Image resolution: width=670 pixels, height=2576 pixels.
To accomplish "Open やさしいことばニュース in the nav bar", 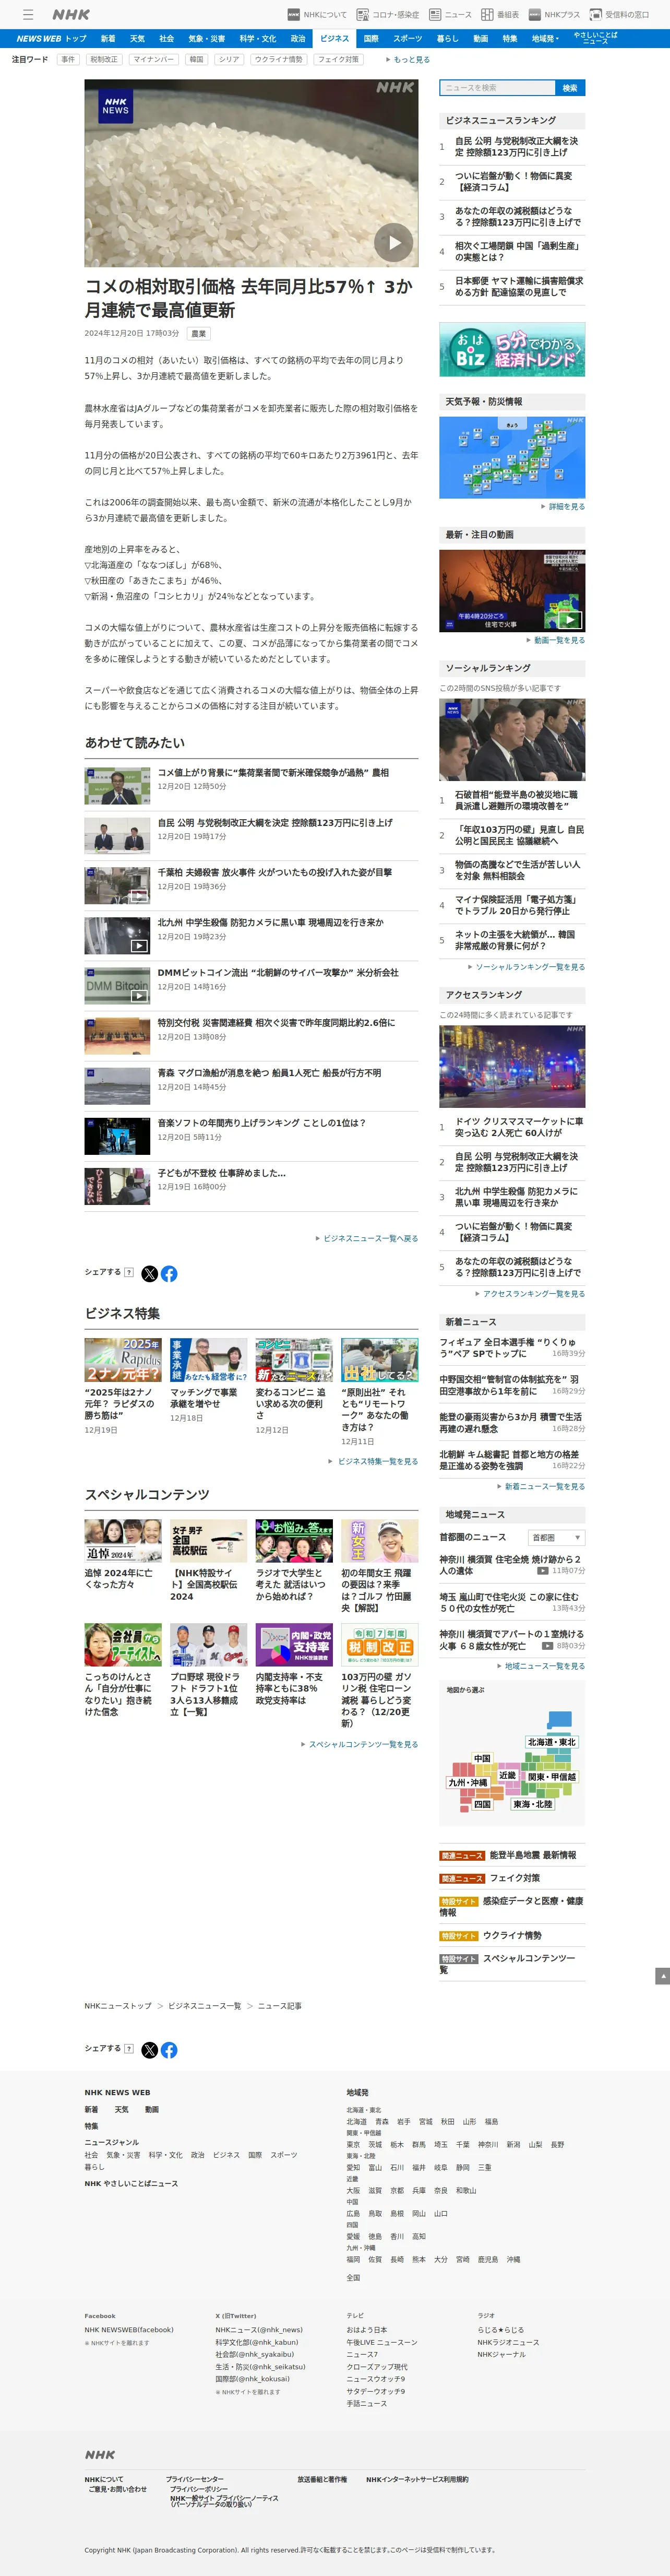I will pos(595,38).
